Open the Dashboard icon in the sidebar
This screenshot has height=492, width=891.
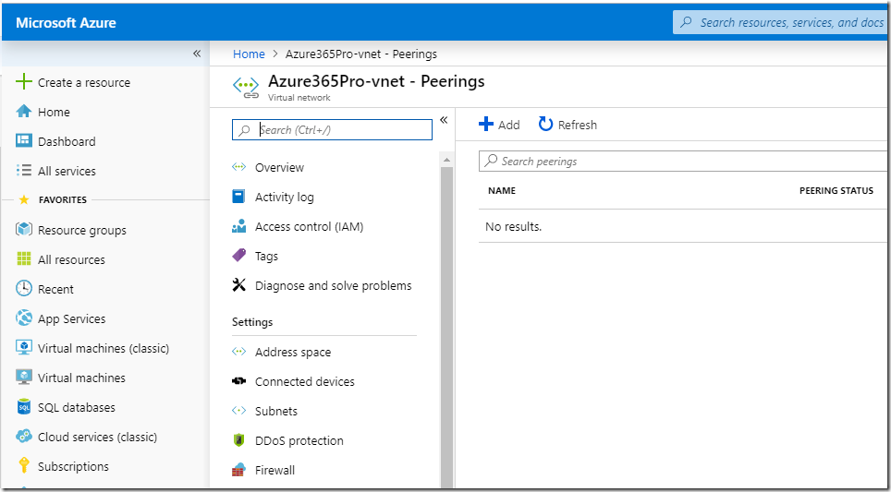pos(24,141)
